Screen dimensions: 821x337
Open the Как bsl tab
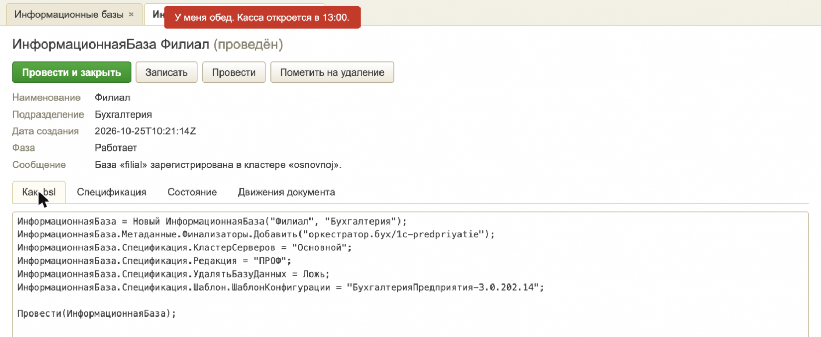coord(39,192)
